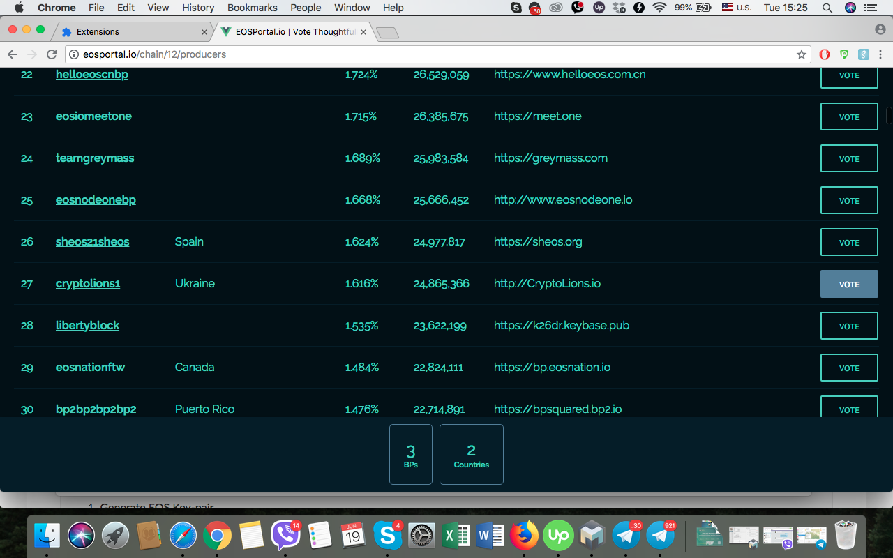Switch to the Extensions tab
The image size is (893, 558).
tap(134, 32)
